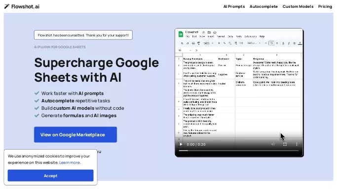This screenshot has height=189, width=337.
Task: Open the name box dropdown arrow
Action: click(x=190, y=50)
